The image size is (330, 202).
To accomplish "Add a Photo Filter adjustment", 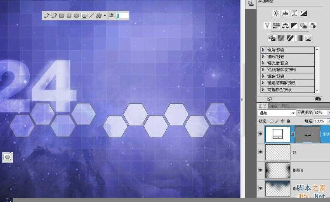I will pos(303,26).
